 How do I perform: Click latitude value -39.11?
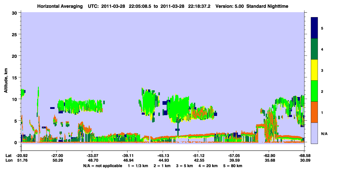127,156
